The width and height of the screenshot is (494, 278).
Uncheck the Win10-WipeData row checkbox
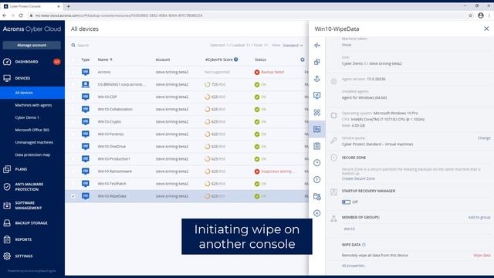point(73,196)
